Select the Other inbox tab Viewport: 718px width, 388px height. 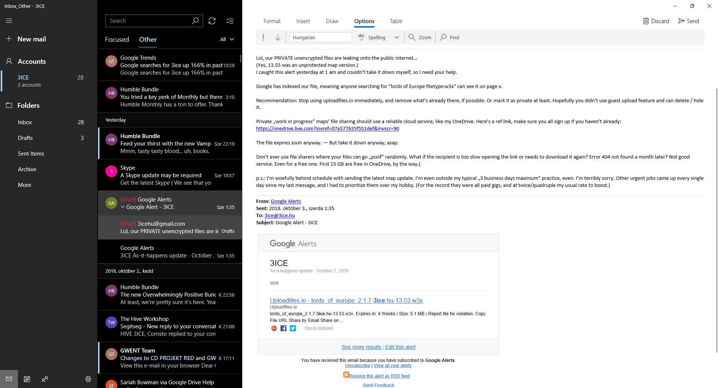point(148,40)
